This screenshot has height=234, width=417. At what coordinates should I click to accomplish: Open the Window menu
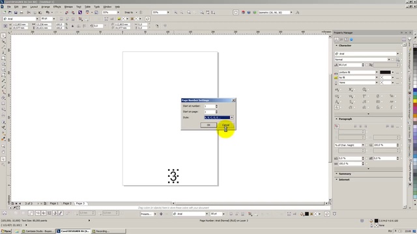click(x=107, y=6)
